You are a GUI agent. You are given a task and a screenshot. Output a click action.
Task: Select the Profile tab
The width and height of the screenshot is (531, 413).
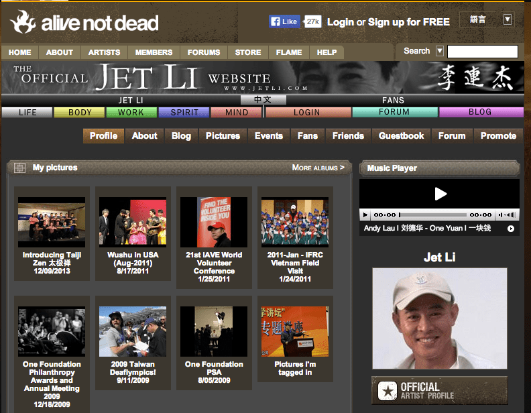(104, 135)
